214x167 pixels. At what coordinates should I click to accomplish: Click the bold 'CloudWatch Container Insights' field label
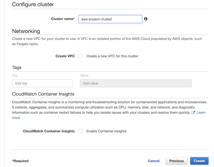(49, 131)
